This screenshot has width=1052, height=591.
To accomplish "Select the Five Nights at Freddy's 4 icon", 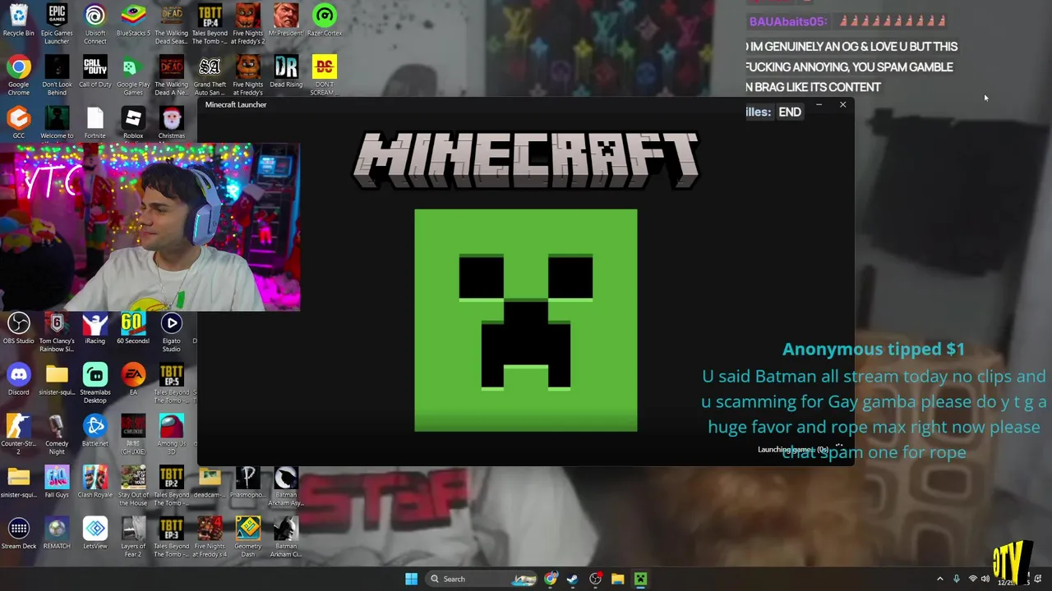I will [x=210, y=538].
